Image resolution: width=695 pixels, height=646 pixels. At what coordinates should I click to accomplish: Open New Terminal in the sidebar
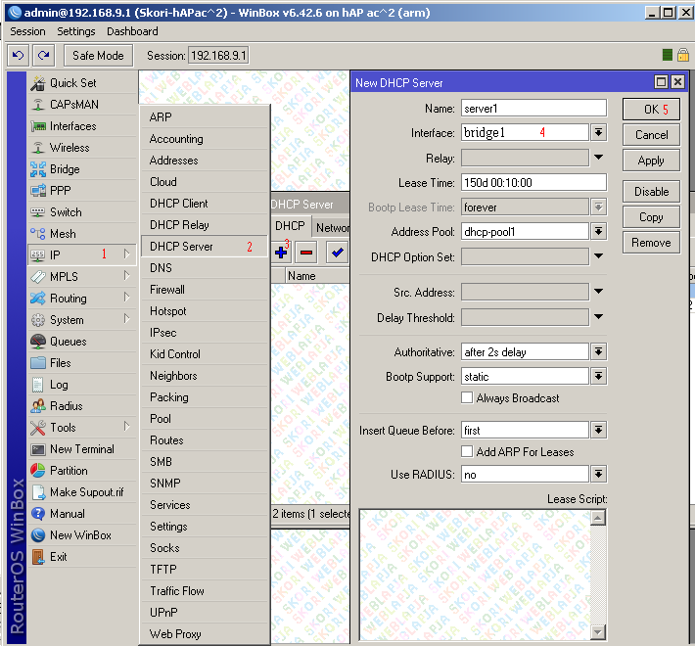click(x=81, y=449)
